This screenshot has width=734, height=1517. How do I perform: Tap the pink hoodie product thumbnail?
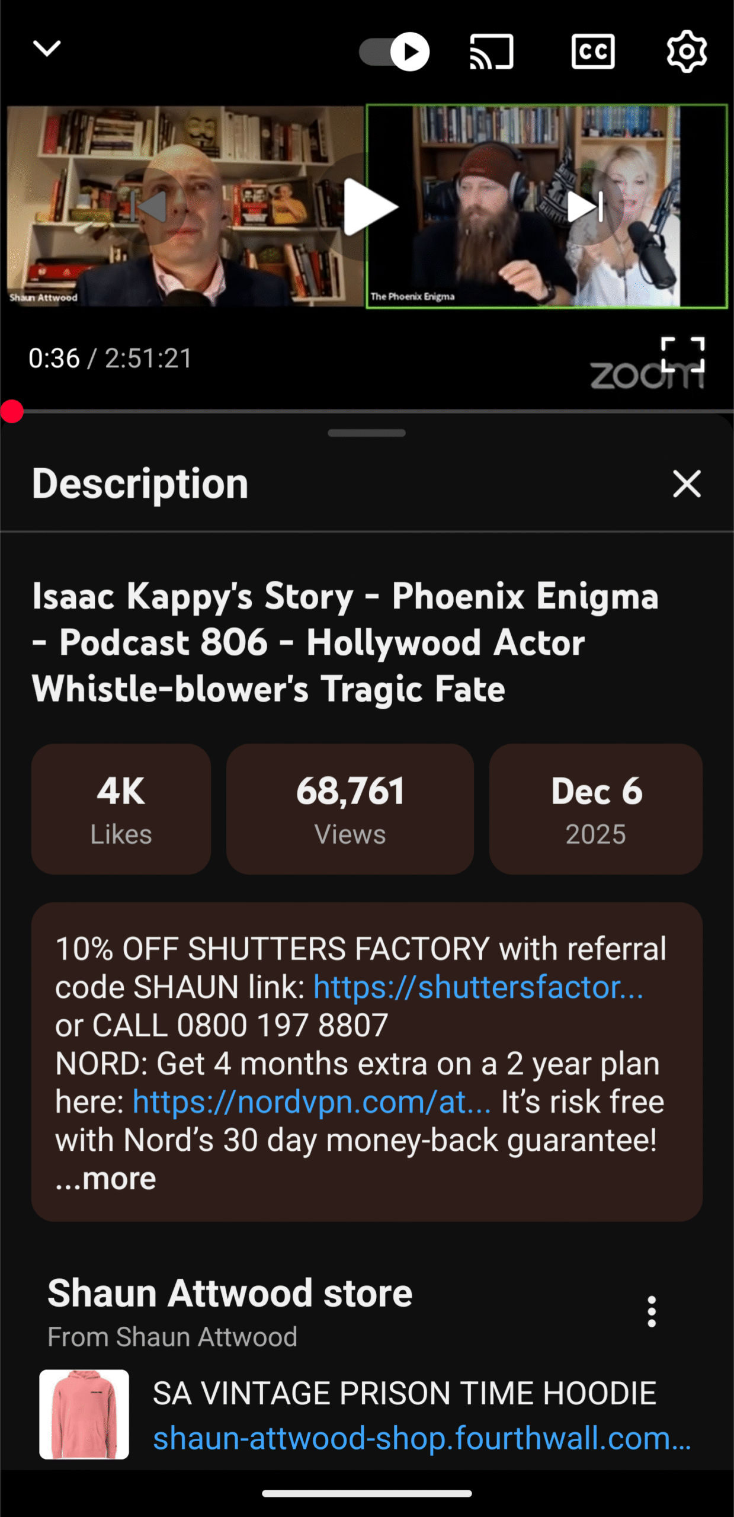pos(84,1414)
